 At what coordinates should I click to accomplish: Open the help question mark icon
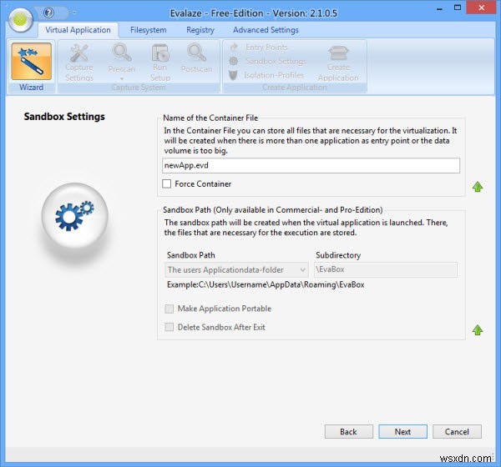(49, 13)
